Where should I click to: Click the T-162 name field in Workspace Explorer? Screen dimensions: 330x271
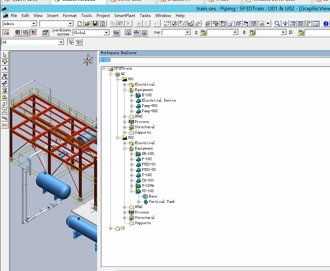[215, 60]
